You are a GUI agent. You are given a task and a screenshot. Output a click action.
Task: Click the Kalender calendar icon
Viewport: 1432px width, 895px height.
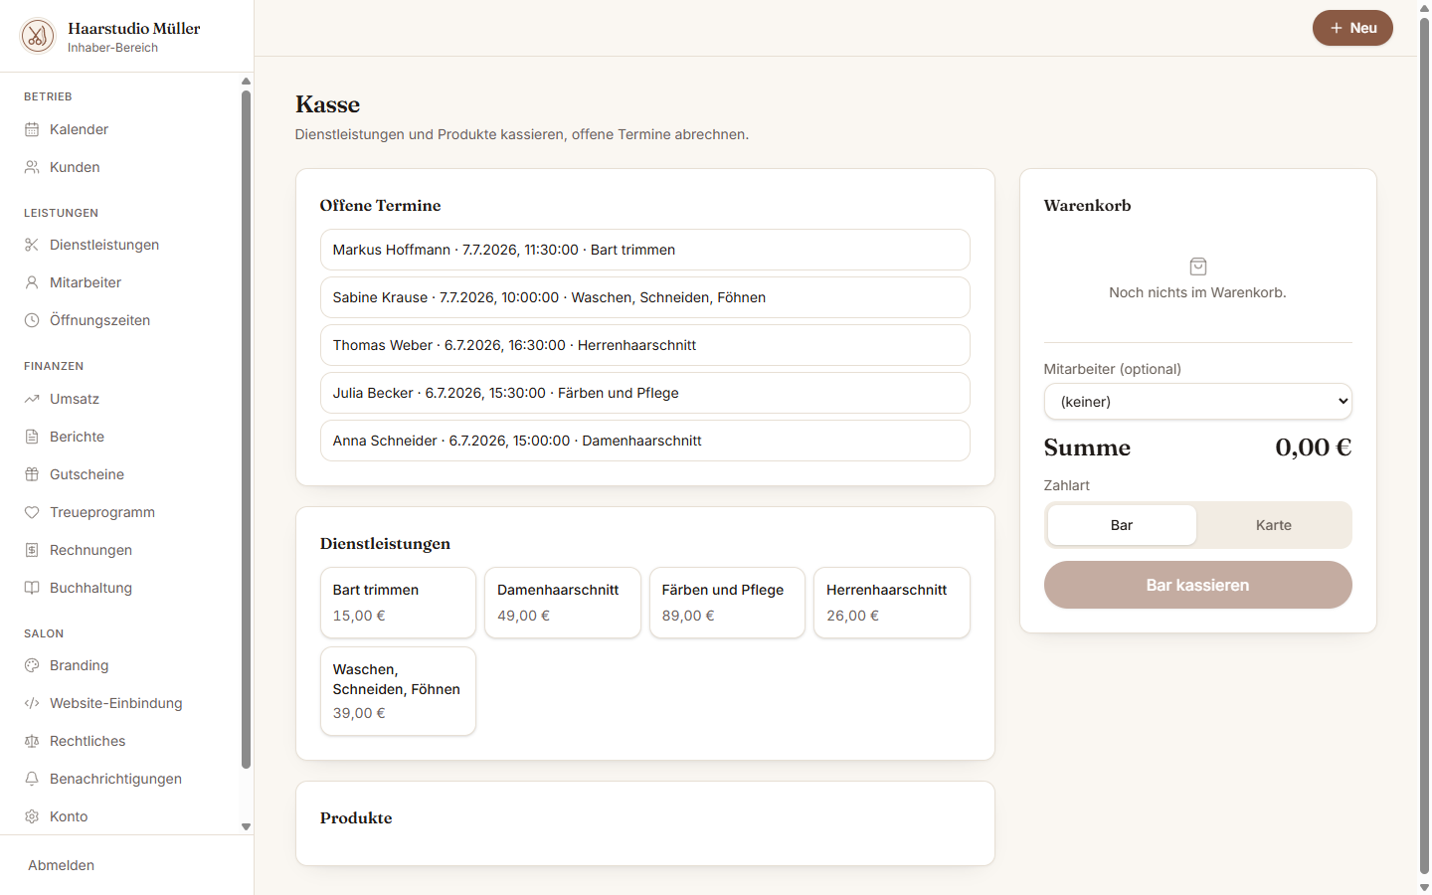click(32, 129)
